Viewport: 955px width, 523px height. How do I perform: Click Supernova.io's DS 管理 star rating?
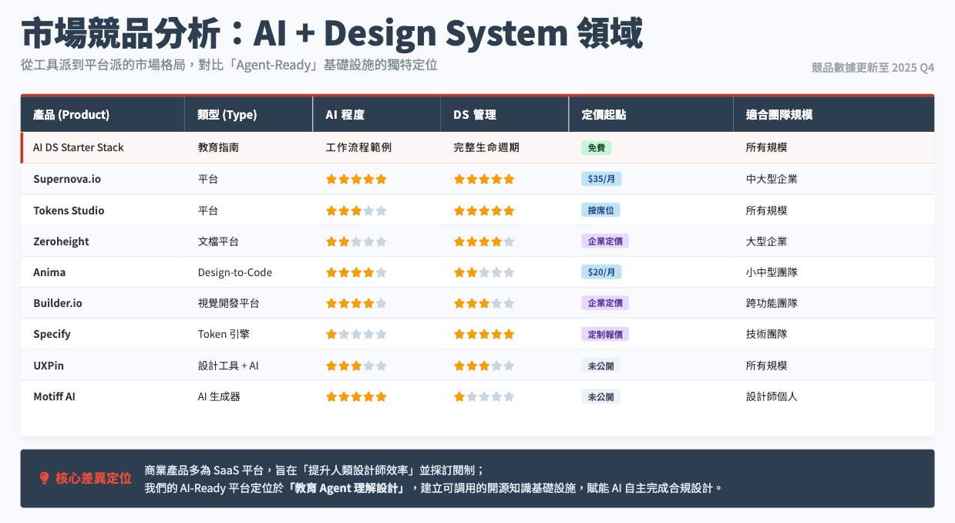point(484,179)
